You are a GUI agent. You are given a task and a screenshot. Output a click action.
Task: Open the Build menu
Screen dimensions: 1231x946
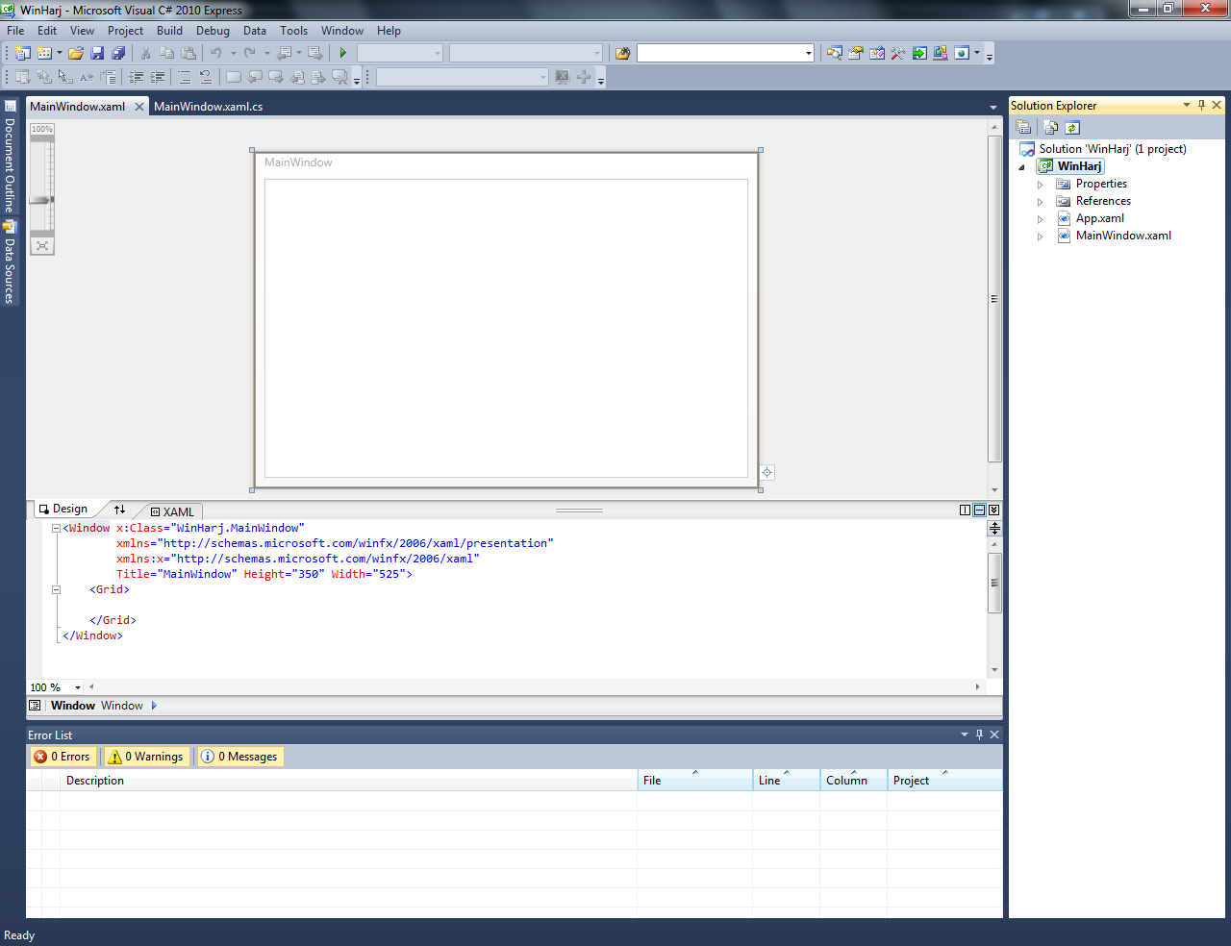coord(169,31)
